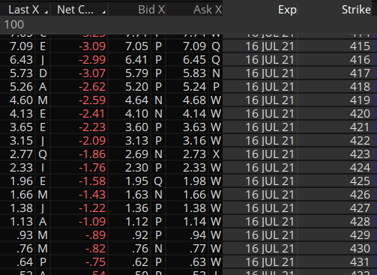This screenshot has height=275, width=377.
Task: Click bid price 4.10
Action: tap(136, 114)
